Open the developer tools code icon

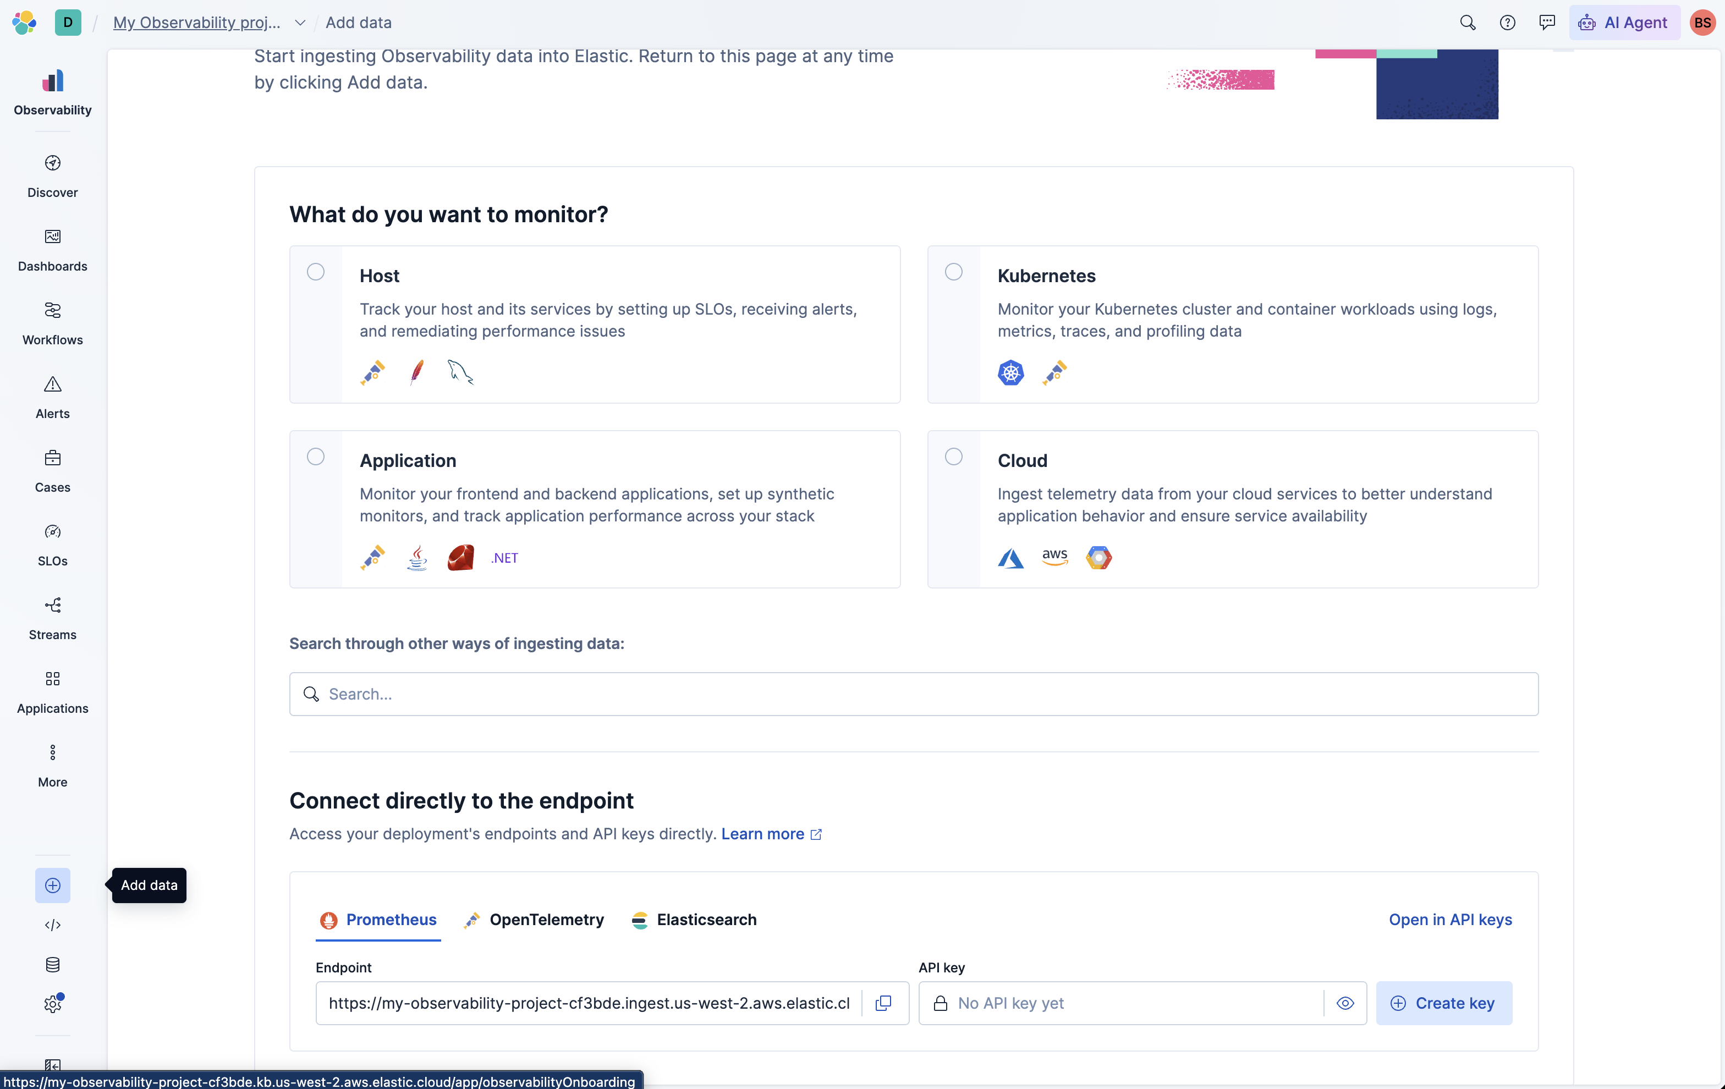point(52,925)
